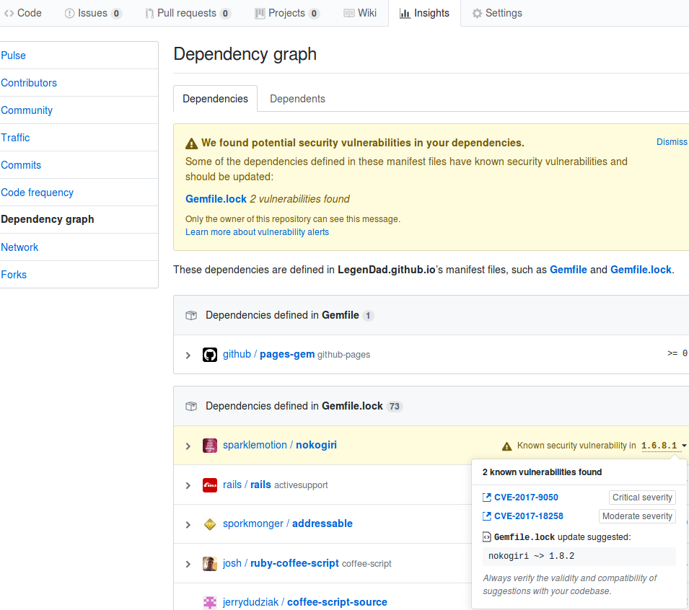This screenshot has height=610, width=689.
Task: Click the rails logo avatar
Action: (210, 485)
